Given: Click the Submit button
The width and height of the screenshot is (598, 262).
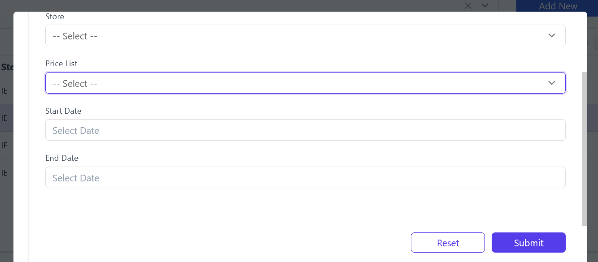Looking at the screenshot, I should click(528, 242).
